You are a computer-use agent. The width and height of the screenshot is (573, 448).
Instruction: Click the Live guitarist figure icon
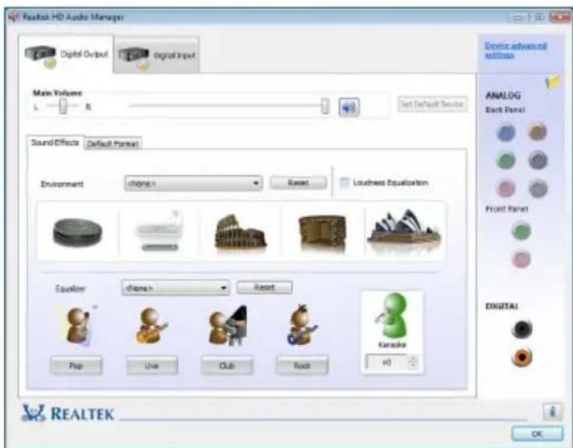[150, 326]
